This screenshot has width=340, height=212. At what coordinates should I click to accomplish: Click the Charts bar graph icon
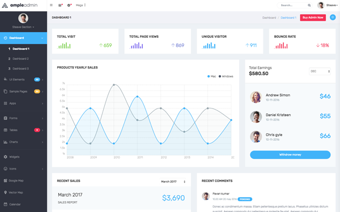pyautogui.click(x=6, y=142)
